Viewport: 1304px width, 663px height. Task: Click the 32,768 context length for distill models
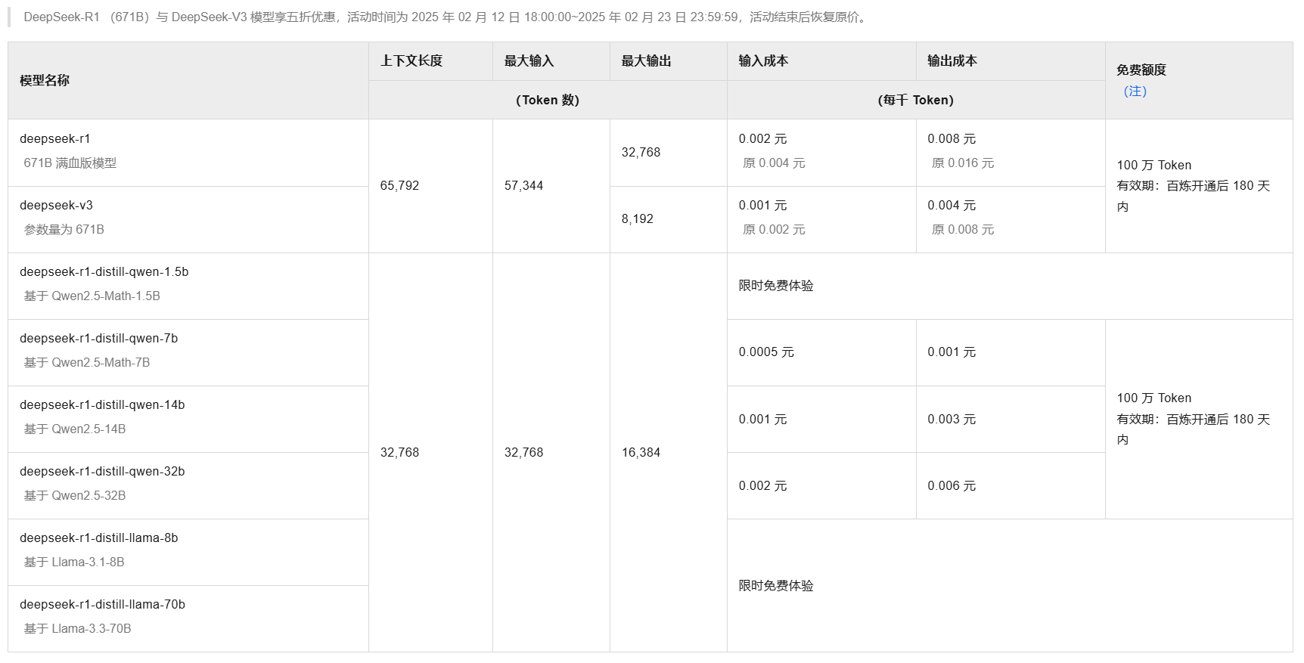[399, 452]
